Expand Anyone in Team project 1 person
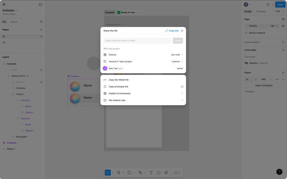This screenshot has width=287, height=179. pos(177,61)
